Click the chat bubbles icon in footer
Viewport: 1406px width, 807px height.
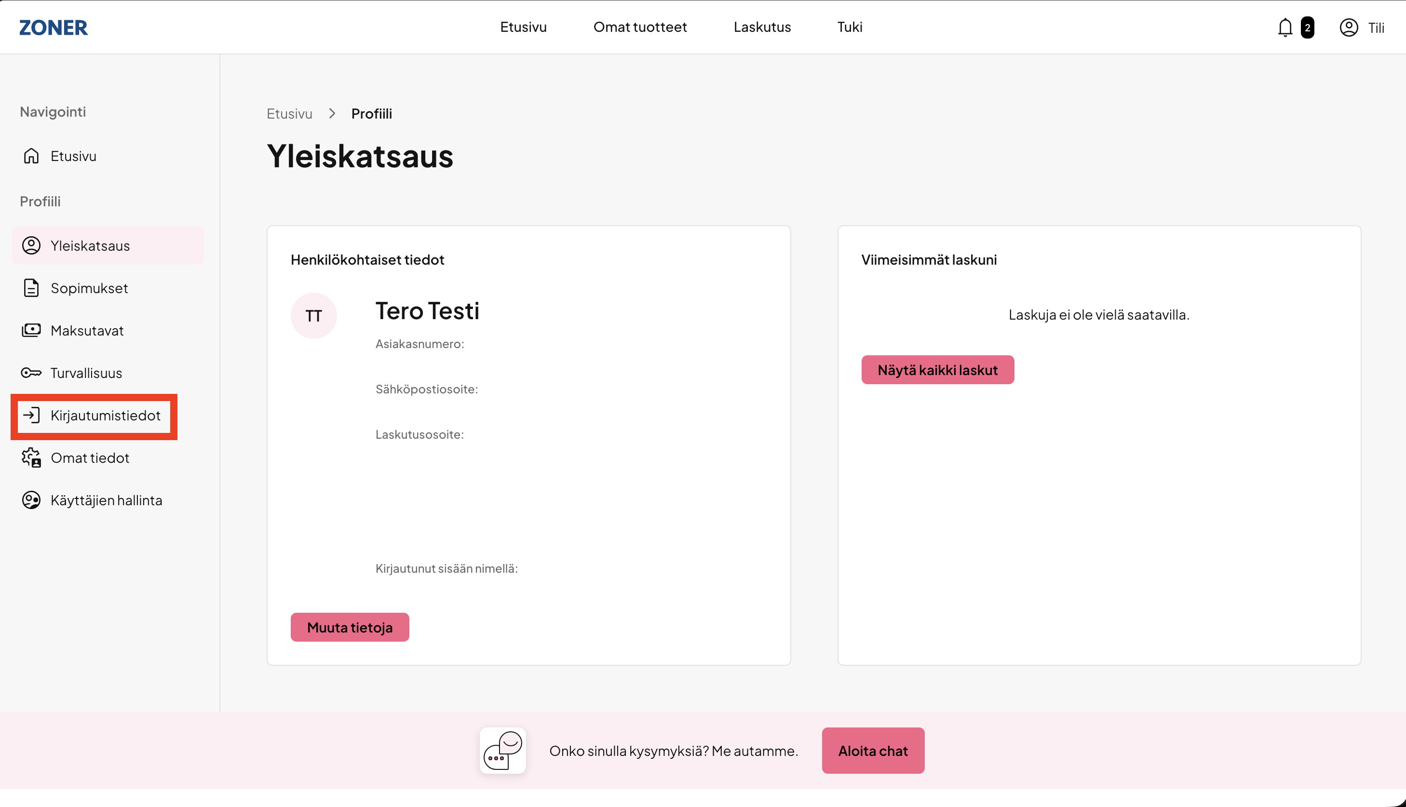[502, 751]
